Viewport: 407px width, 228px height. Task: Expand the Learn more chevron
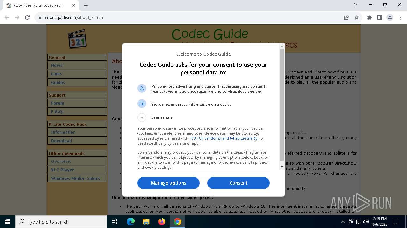coord(142,117)
